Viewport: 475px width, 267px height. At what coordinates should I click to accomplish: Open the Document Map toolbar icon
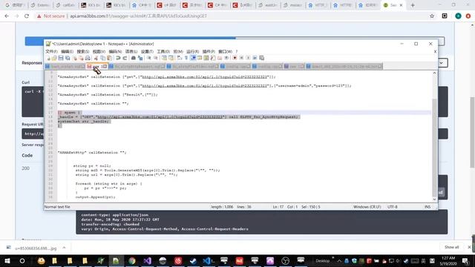point(206,58)
